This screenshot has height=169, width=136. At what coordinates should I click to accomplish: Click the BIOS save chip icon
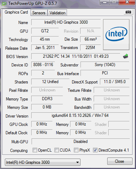[126, 56]
